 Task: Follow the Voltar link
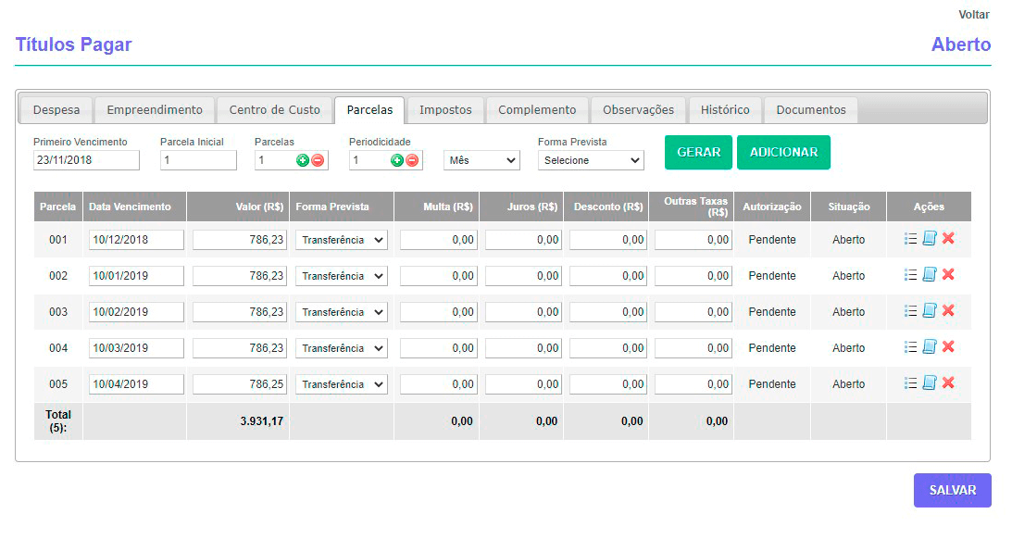(973, 15)
